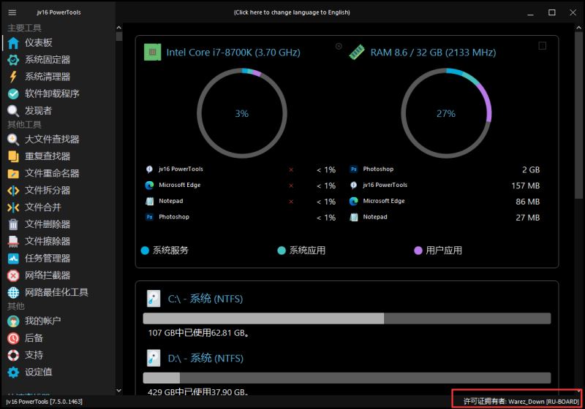This screenshot has height=409, width=585.
Task: Click the 后备 clock icon
Action: 13,338
